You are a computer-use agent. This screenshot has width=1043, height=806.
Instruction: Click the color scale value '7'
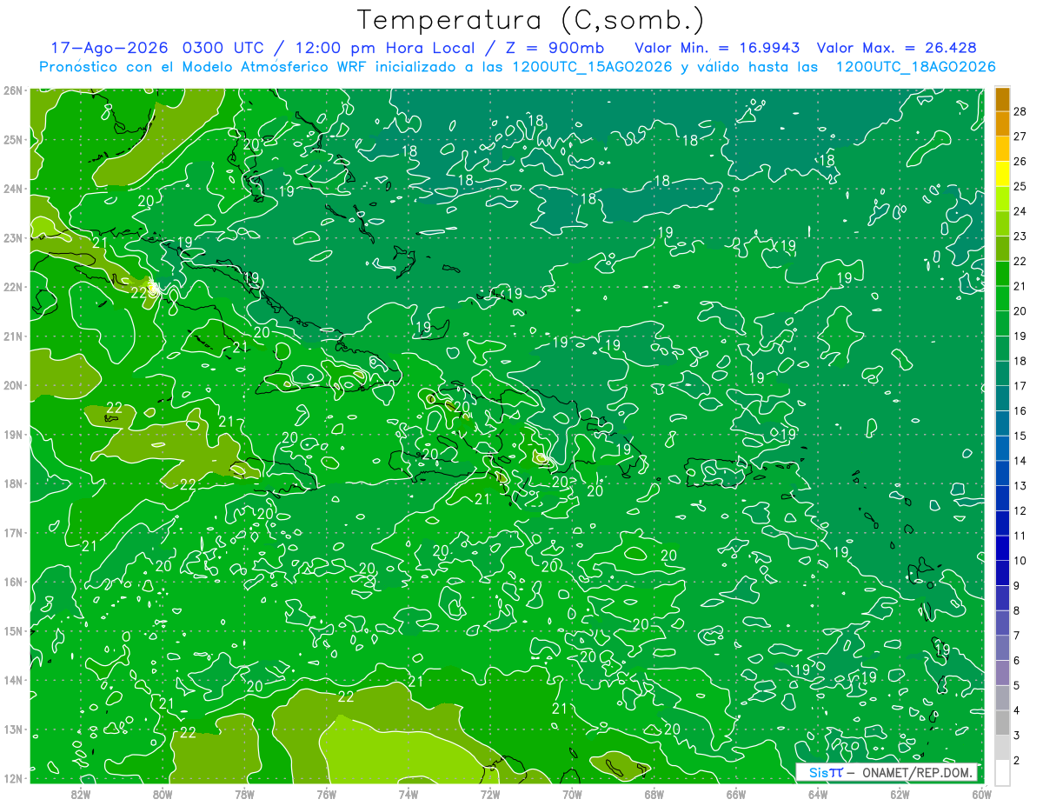tap(1017, 636)
